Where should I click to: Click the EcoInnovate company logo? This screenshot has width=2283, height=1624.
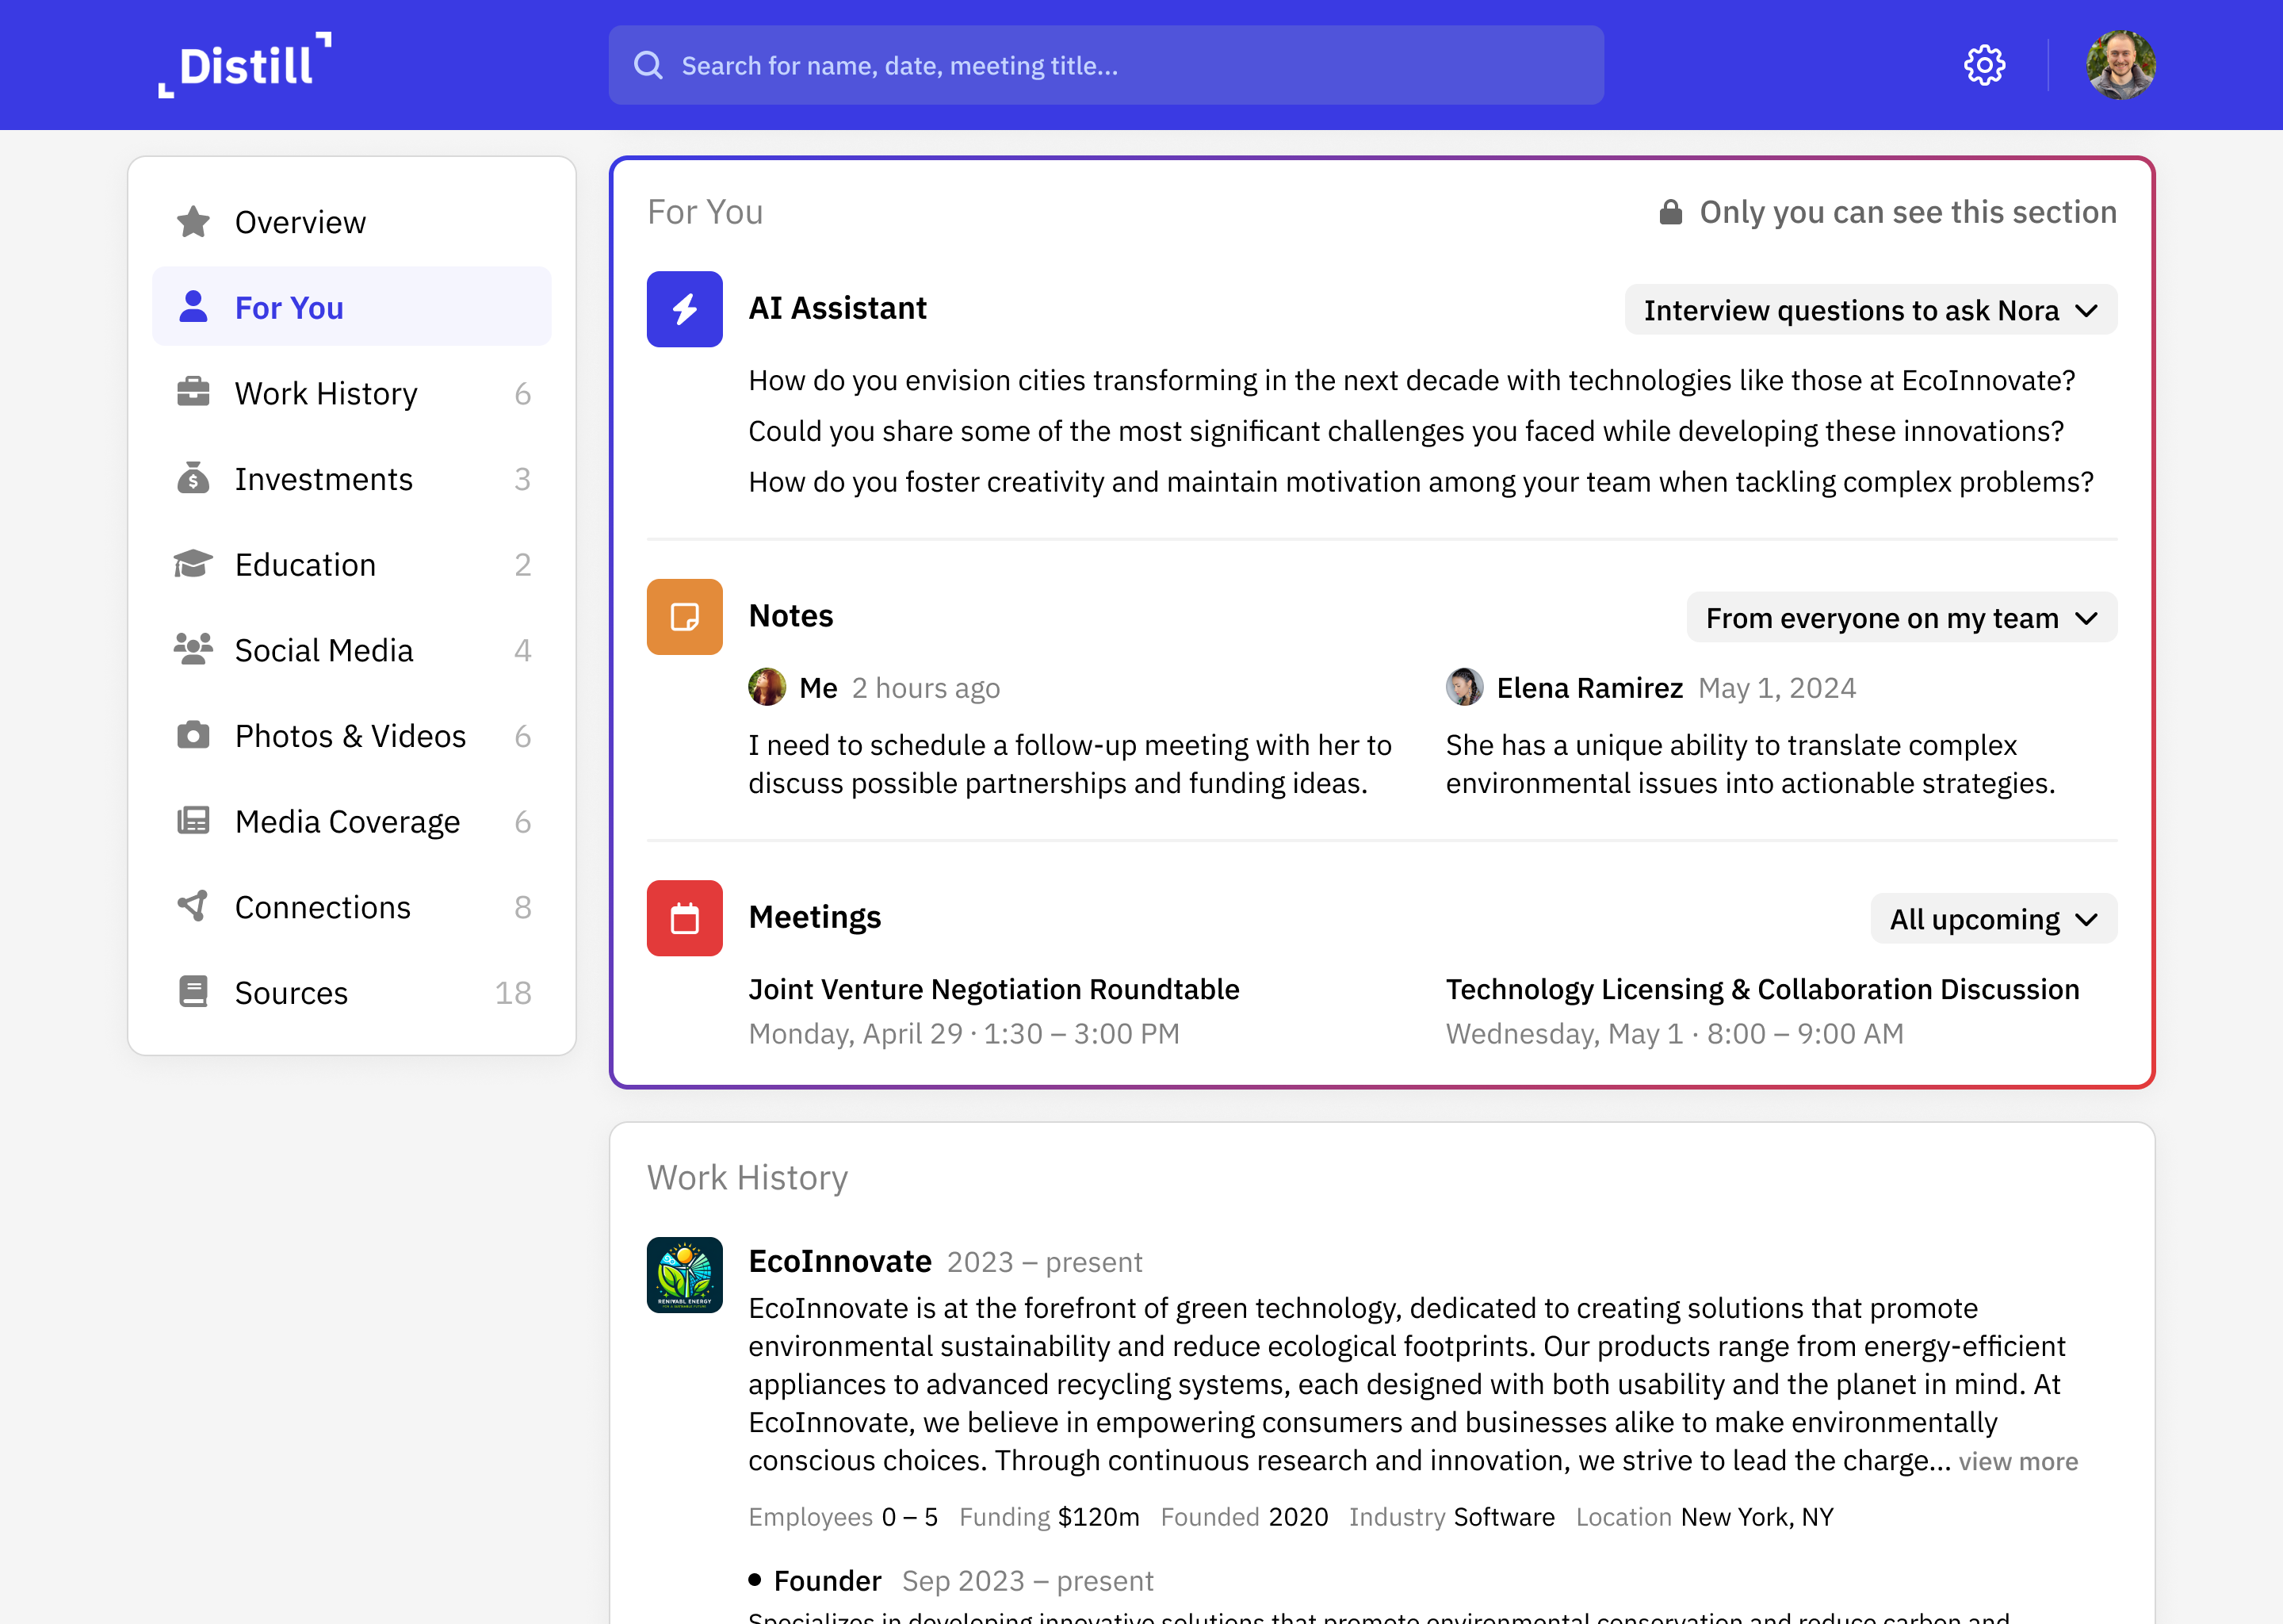pyautogui.click(x=683, y=1275)
